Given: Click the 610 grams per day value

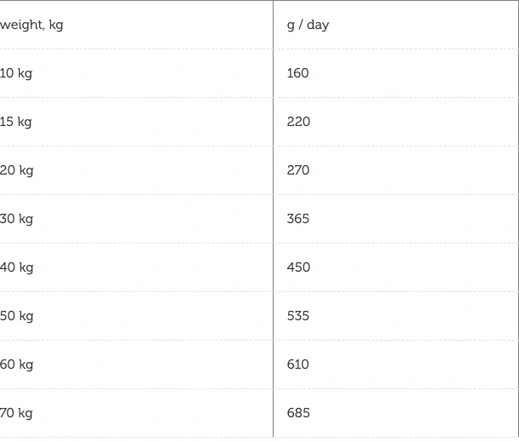Looking at the screenshot, I should pyautogui.click(x=298, y=365).
